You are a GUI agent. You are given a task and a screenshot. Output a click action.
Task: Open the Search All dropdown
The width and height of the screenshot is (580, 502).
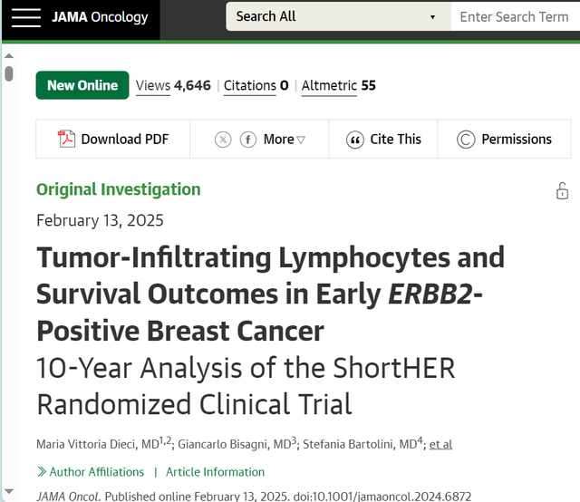tap(338, 16)
